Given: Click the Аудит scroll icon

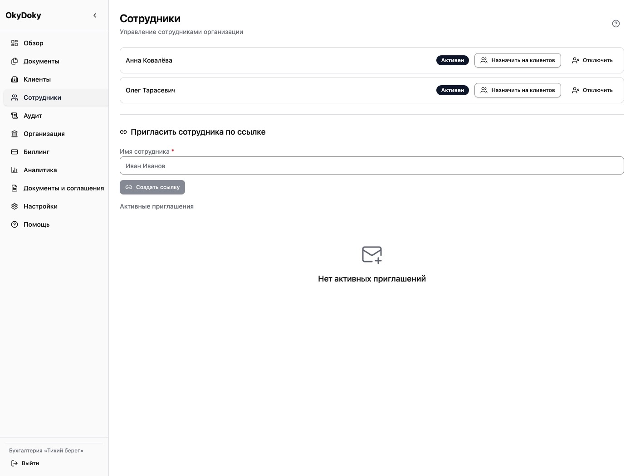Looking at the screenshot, I should (15, 116).
